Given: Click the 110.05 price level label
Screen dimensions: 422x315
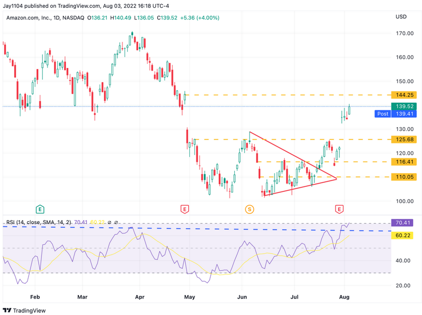Looking at the screenshot, I should click(x=404, y=177).
